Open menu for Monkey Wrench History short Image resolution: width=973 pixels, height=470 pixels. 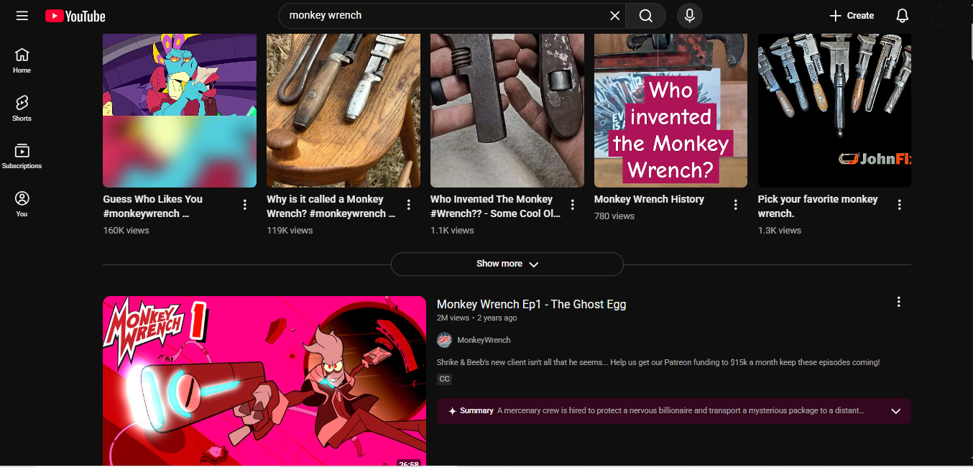tap(735, 205)
